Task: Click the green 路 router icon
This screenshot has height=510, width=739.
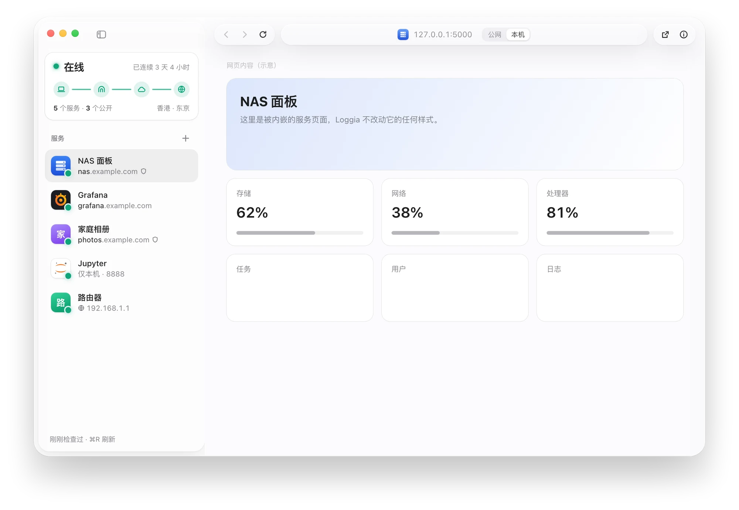Action: (x=61, y=302)
